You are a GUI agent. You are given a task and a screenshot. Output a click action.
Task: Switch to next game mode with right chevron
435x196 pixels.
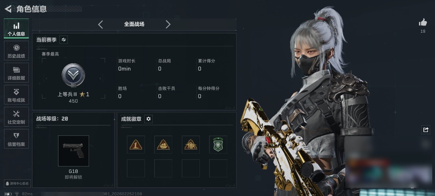click(168, 24)
